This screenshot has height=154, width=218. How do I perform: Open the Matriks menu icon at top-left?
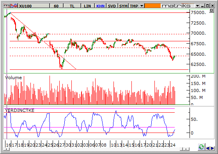[7, 6]
